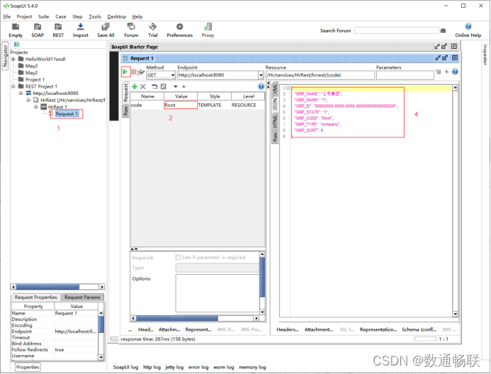
Task: Click the Search Forum input field
Action: point(397,30)
